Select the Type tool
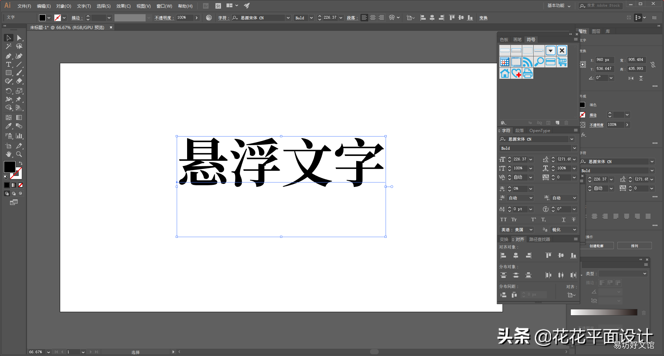 (x=9, y=65)
